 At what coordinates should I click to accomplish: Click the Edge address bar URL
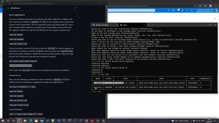(129, 6)
